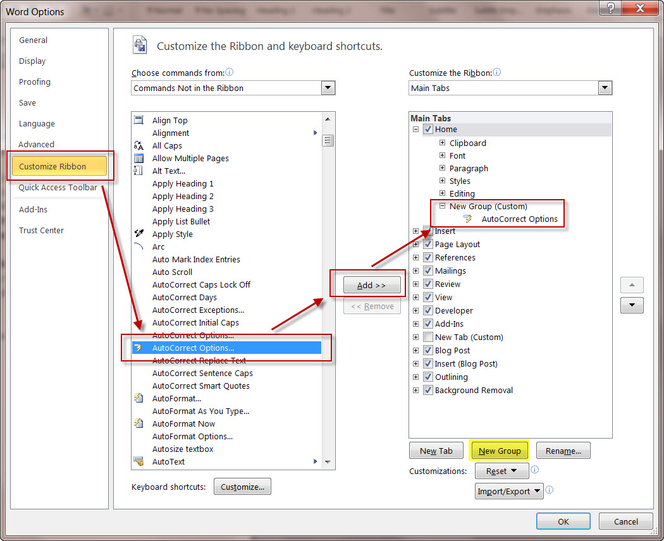
Task: Click the New Tab button
Action: click(436, 451)
